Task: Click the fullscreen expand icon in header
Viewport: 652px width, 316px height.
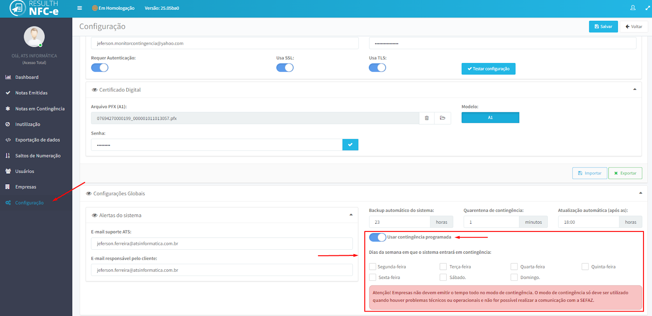Action: click(x=648, y=8)
